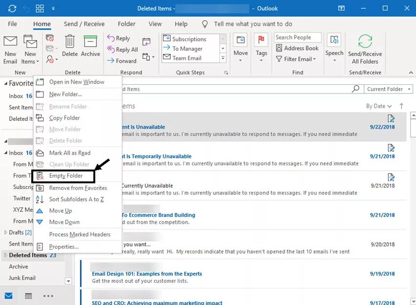416x305 pixels.
Task: Select the Archive folder
Action: tap(18, 266)
